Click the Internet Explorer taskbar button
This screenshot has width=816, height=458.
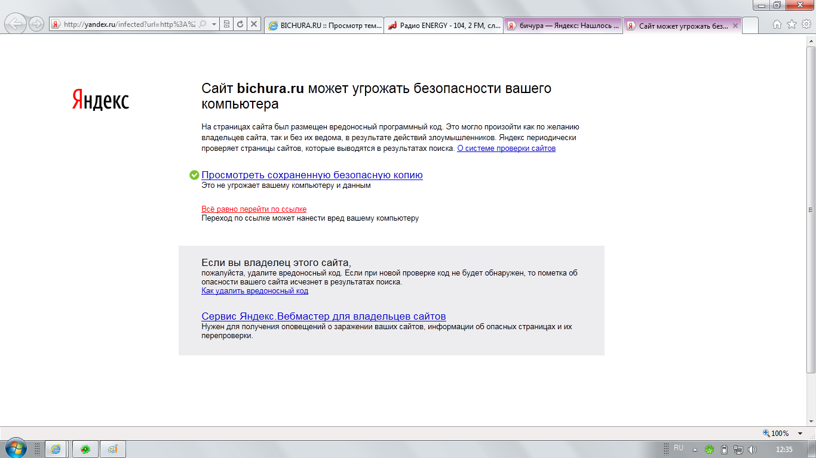pos(56,449)
